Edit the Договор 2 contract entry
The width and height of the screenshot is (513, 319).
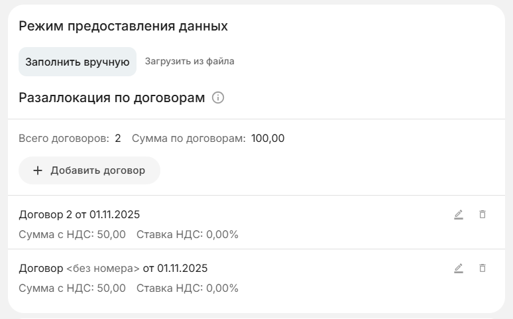click(458, 214)
